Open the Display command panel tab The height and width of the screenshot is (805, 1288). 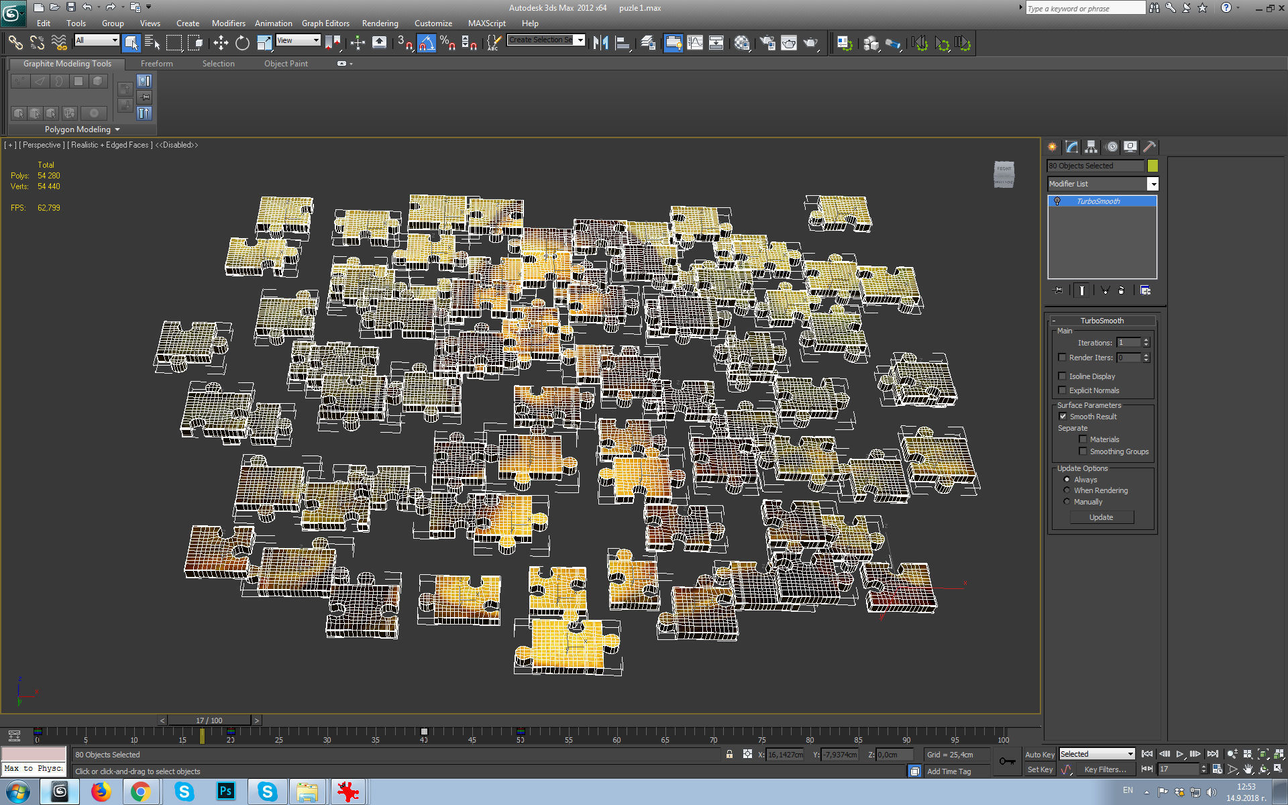click(1130, 147)
